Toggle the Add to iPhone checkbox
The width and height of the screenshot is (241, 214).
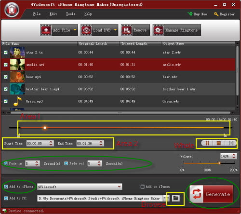tap(6, 187)
